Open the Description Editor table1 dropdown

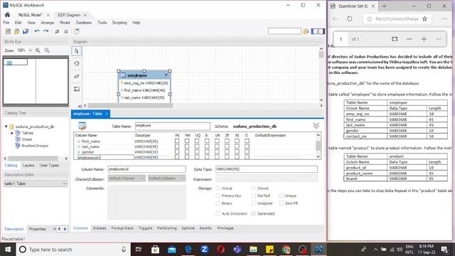pyautogui.click(x=36, y=183)
